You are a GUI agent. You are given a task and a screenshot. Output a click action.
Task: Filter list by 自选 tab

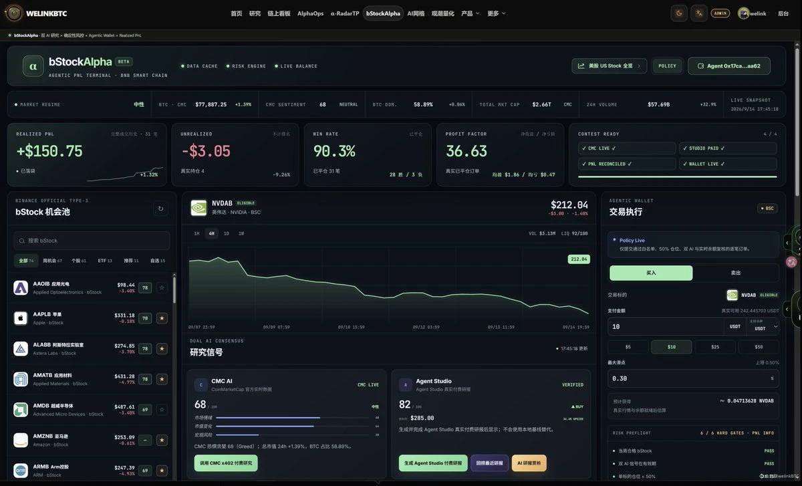pyautogui.click(x=158, y=260)
